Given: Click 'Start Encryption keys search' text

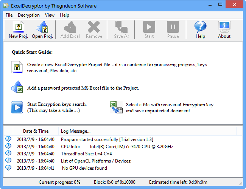Looking at the screenshot, I should [x=57, y=104].
